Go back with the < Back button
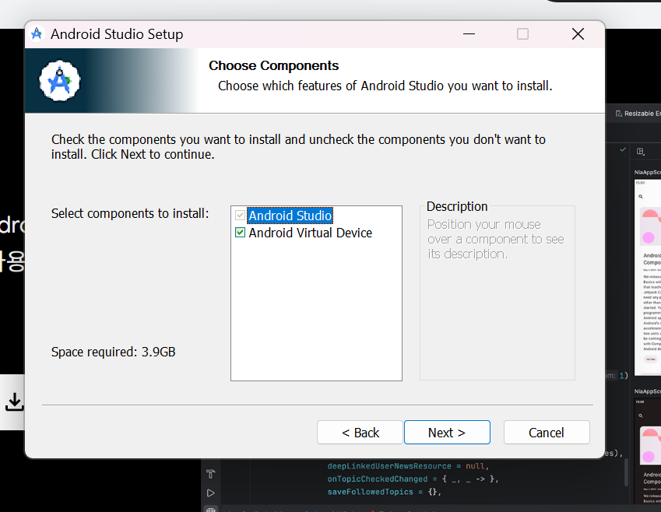Screen dimensions: 661x512 [360, 433]
